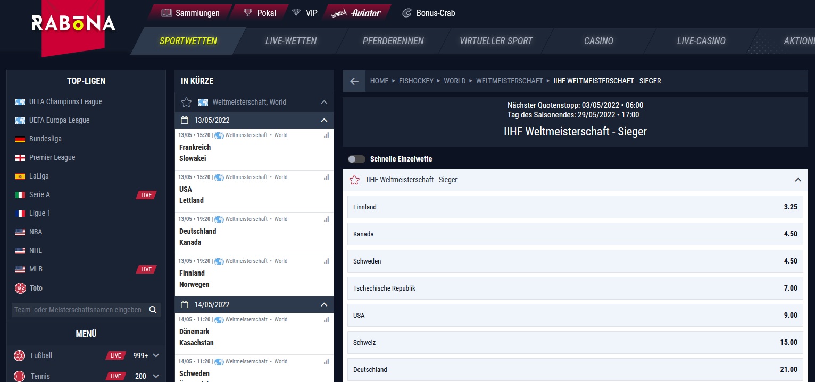The height and width of the screenshot is (382, 815).
Task: Open the NHL league link
Action: [36, 250]
